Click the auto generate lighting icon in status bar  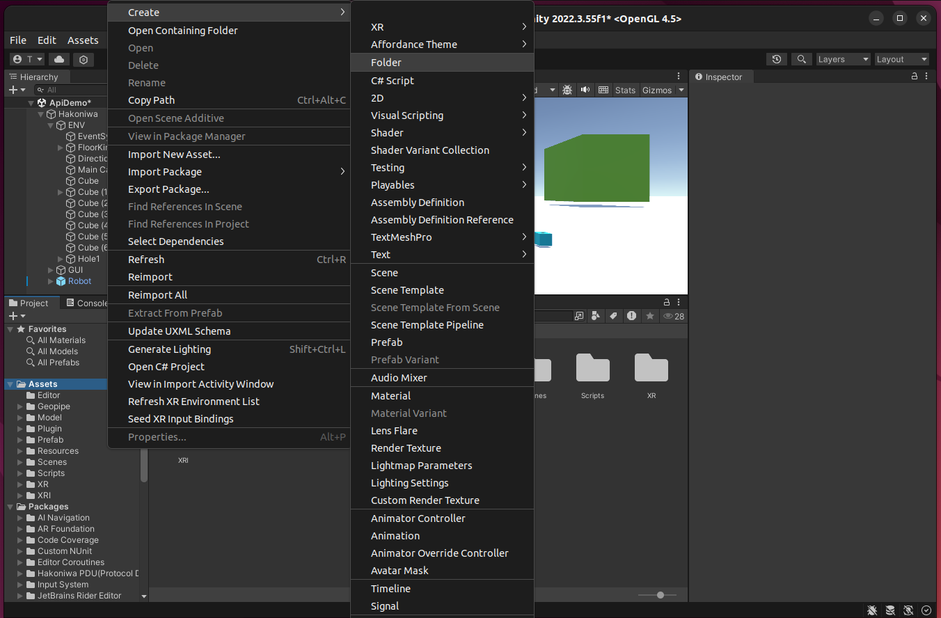coord(908,610)
